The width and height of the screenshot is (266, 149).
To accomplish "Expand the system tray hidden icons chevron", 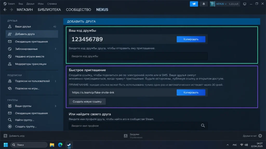I will click(x=228, y=145).
